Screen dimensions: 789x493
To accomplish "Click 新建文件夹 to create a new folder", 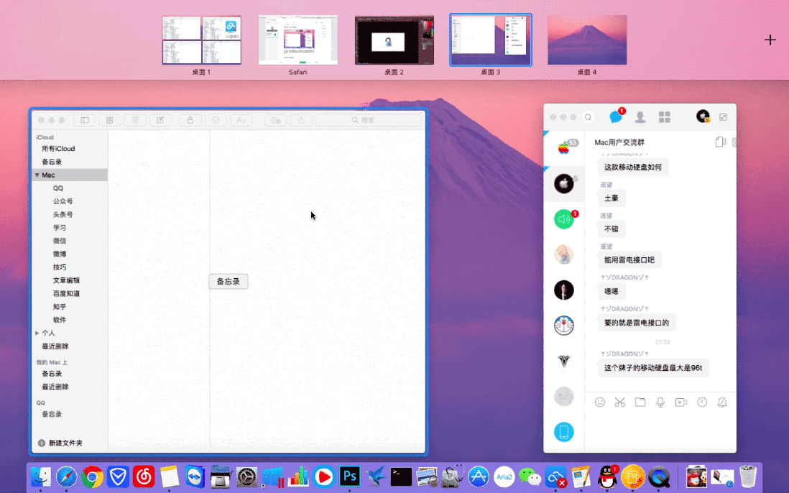I will pyautogui.click(x=60, y=443).
